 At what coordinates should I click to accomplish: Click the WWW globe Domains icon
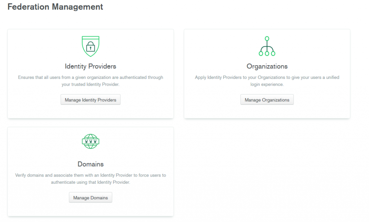pos(90,142)
